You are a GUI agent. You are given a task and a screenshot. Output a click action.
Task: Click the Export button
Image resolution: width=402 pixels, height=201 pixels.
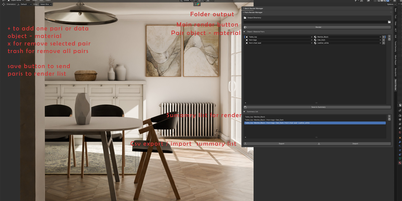280,144
